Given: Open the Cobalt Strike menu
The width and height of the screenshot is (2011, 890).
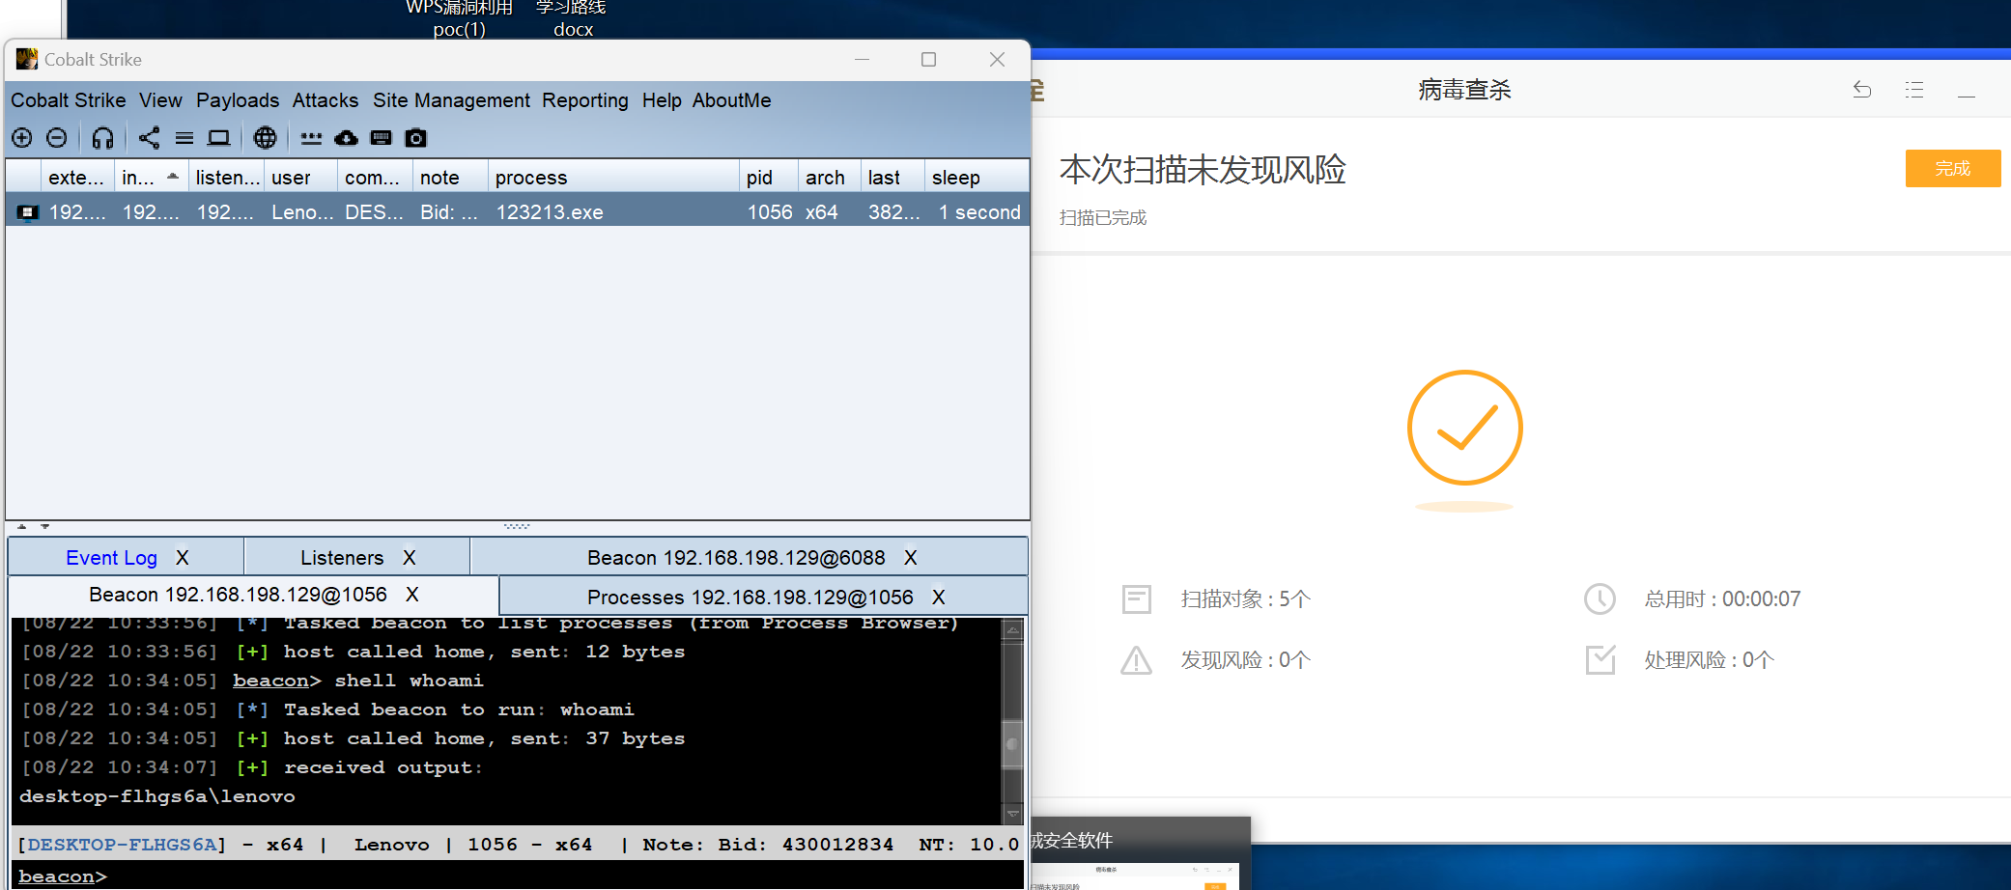Looking at the screenshot, I should pyautogui.click(x=69, y=100).
